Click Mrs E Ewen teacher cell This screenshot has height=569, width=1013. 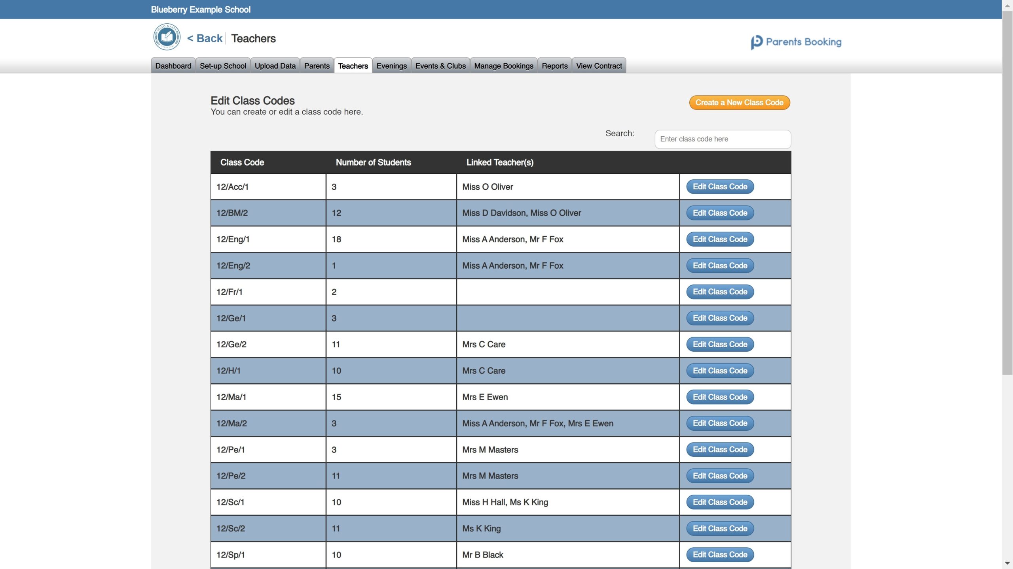click(x=568, y=397)
